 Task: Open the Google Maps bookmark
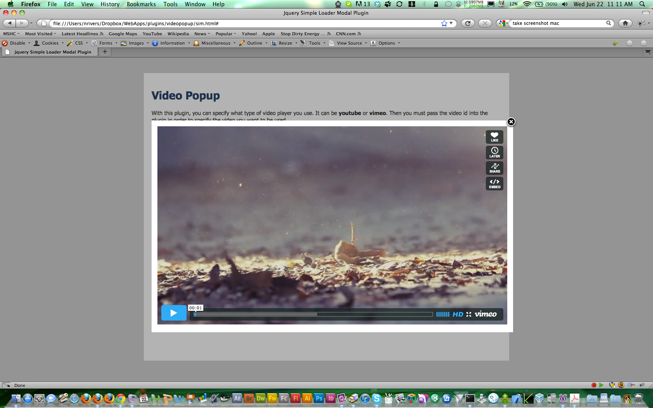tap(123, 34)
